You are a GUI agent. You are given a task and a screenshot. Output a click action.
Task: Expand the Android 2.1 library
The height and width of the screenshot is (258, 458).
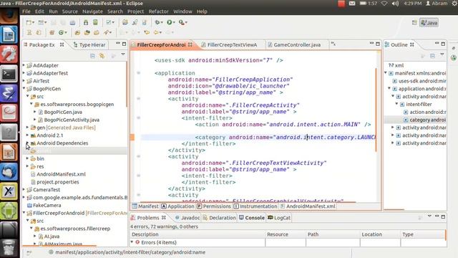point(27,135)
